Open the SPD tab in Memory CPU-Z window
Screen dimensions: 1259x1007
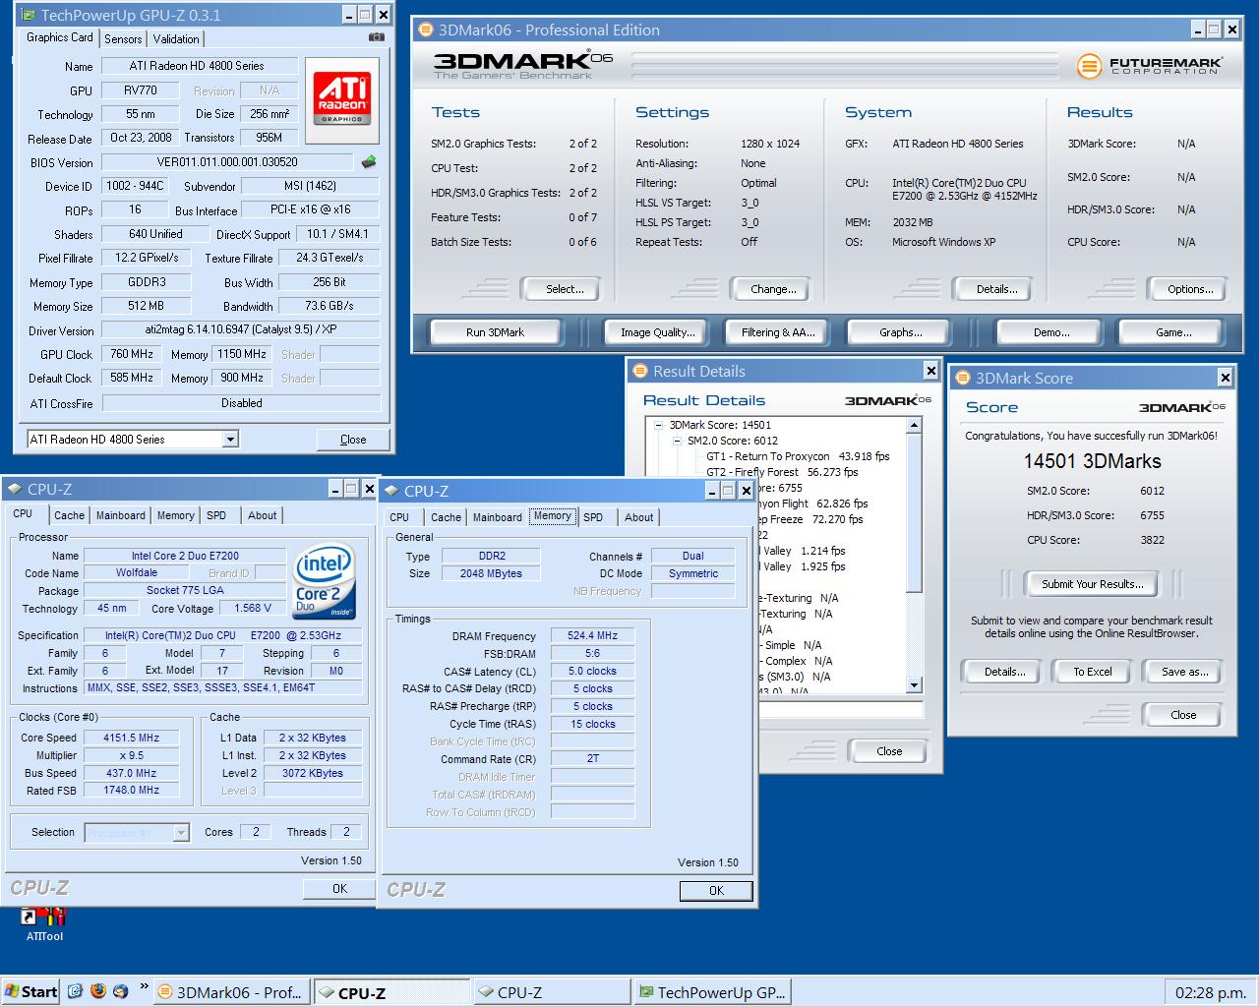(x=593, y=517)
